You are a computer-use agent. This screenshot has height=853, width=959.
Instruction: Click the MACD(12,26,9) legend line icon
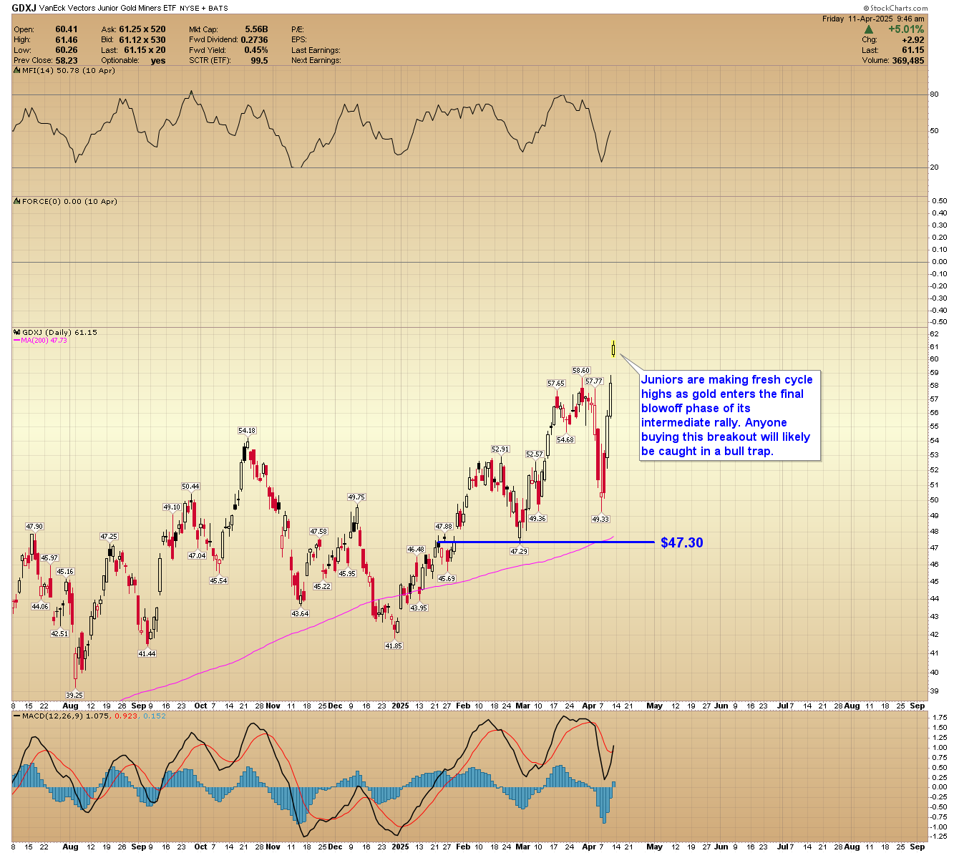(x=17, y=716)
